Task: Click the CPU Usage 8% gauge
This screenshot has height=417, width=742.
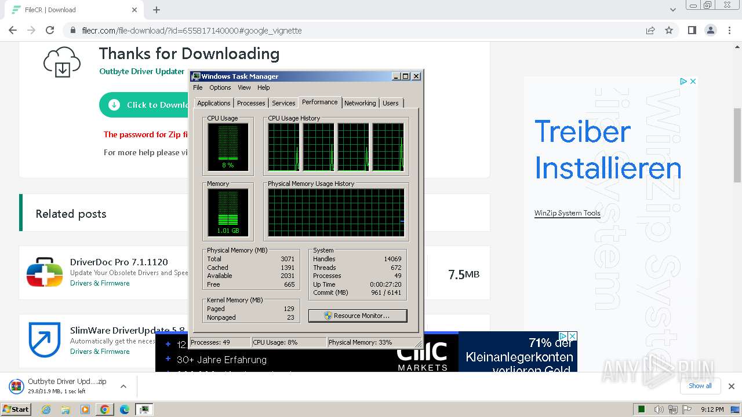Action: (228, 147)
